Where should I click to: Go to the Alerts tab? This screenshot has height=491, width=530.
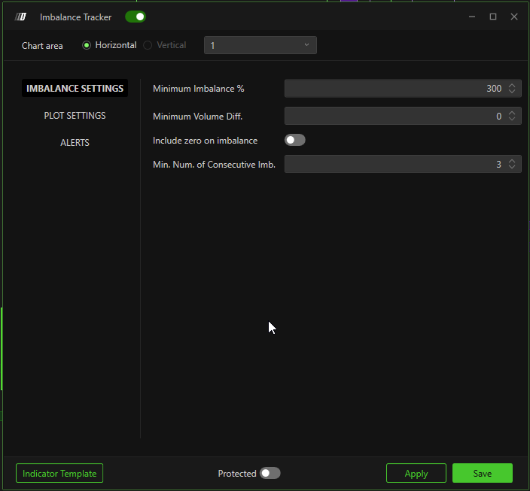pyautogui.click(x=75, y=143)
